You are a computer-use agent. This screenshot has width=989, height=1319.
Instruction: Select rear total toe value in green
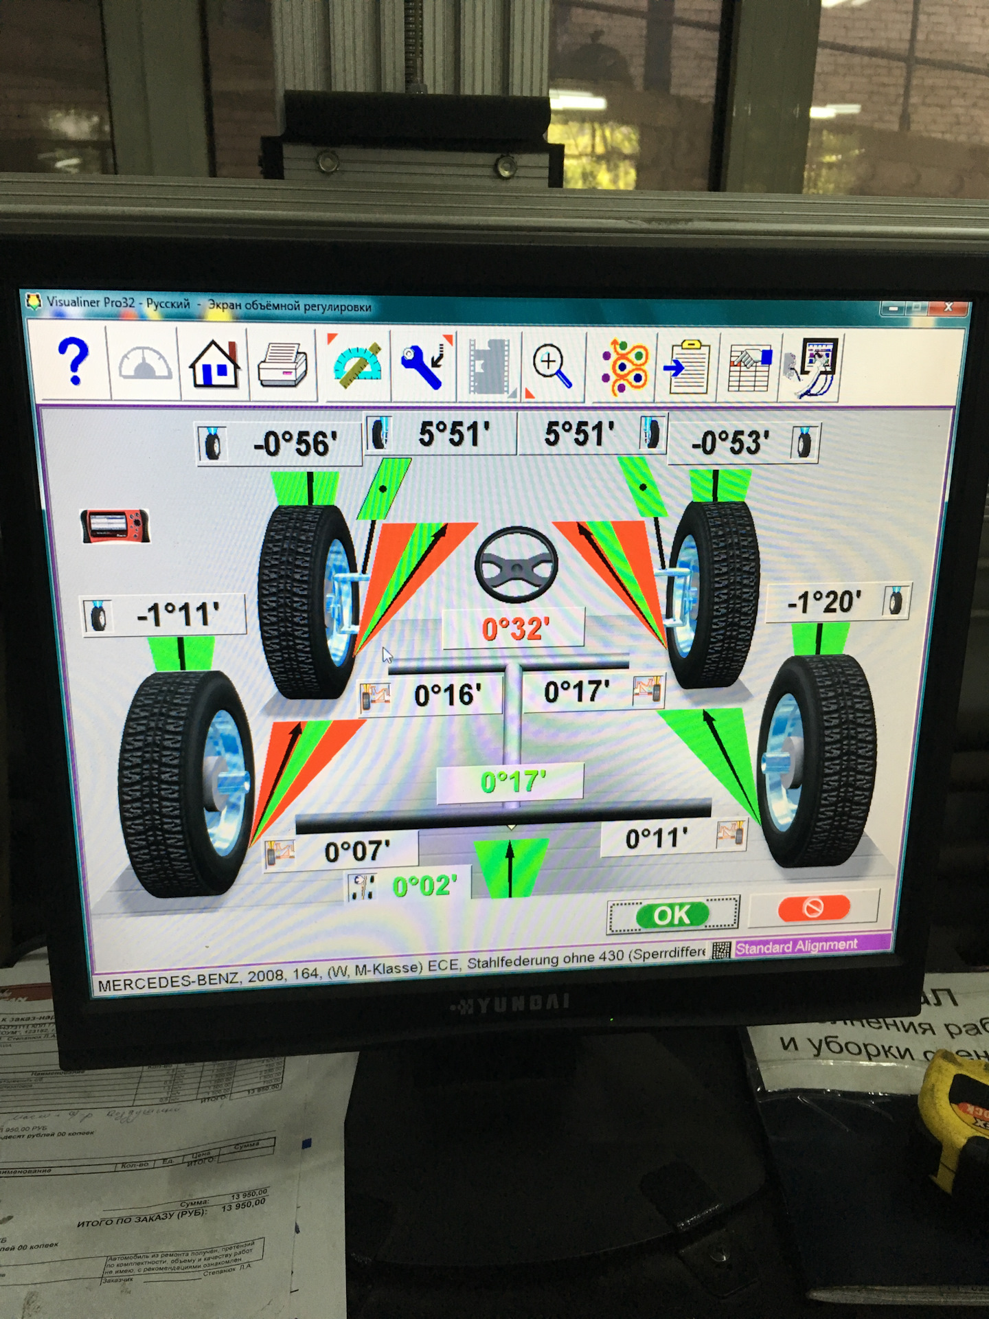(513, 781)
